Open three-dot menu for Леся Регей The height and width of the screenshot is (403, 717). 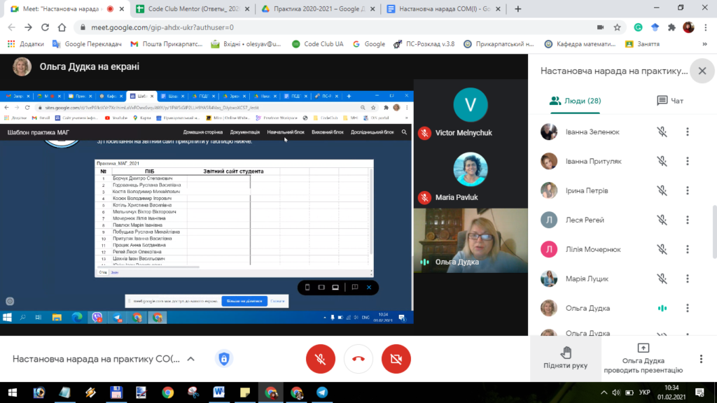(x=688, y=220)
